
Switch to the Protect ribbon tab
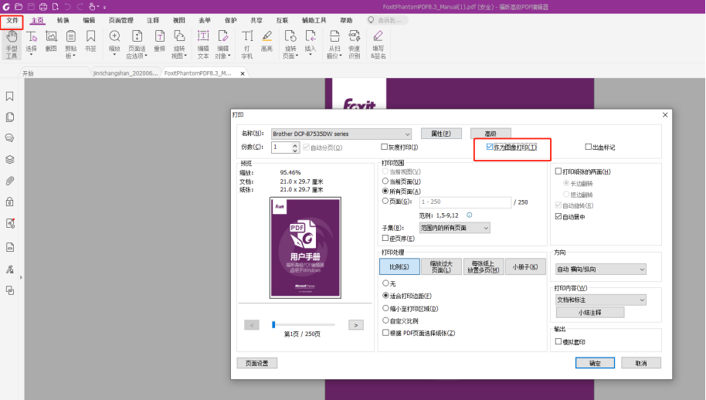click(x=230, y=21)
